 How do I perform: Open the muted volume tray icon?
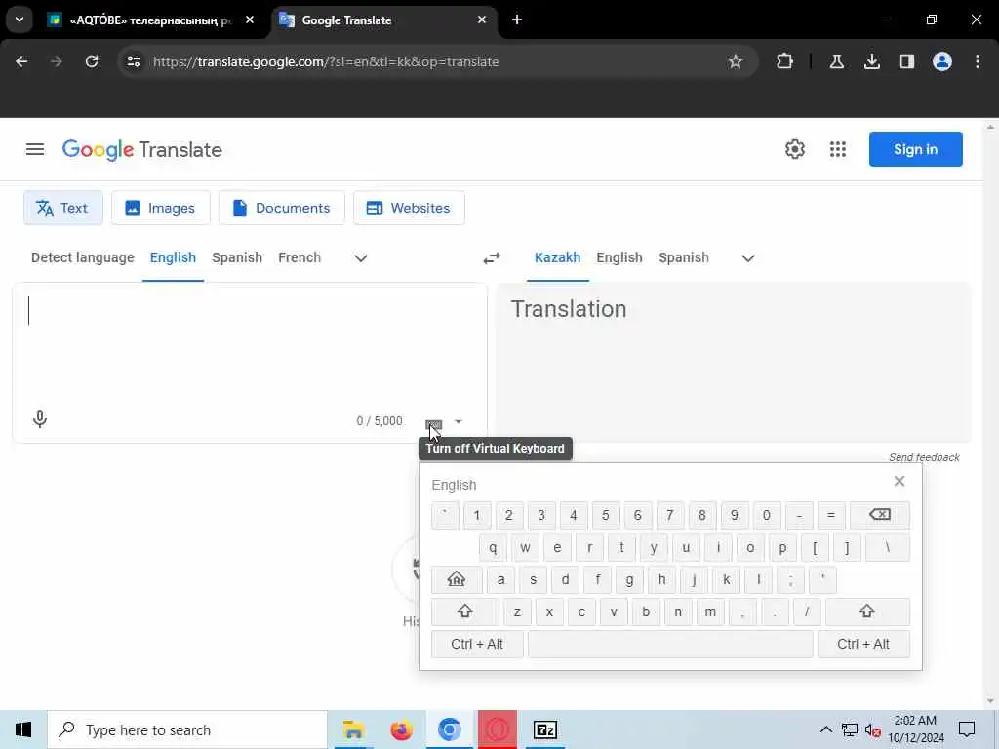[x=873, y=730]
